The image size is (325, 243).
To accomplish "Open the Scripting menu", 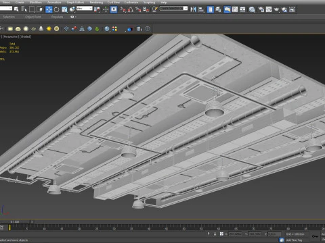I will [x=149, y=2].
